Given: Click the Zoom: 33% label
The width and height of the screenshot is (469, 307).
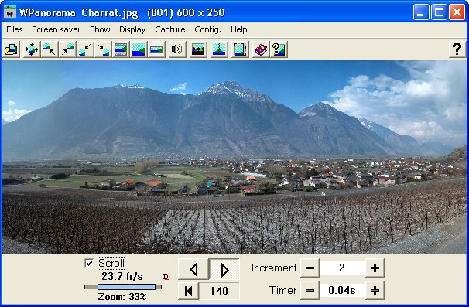Looking at the screenshot, I should (122, 297).
